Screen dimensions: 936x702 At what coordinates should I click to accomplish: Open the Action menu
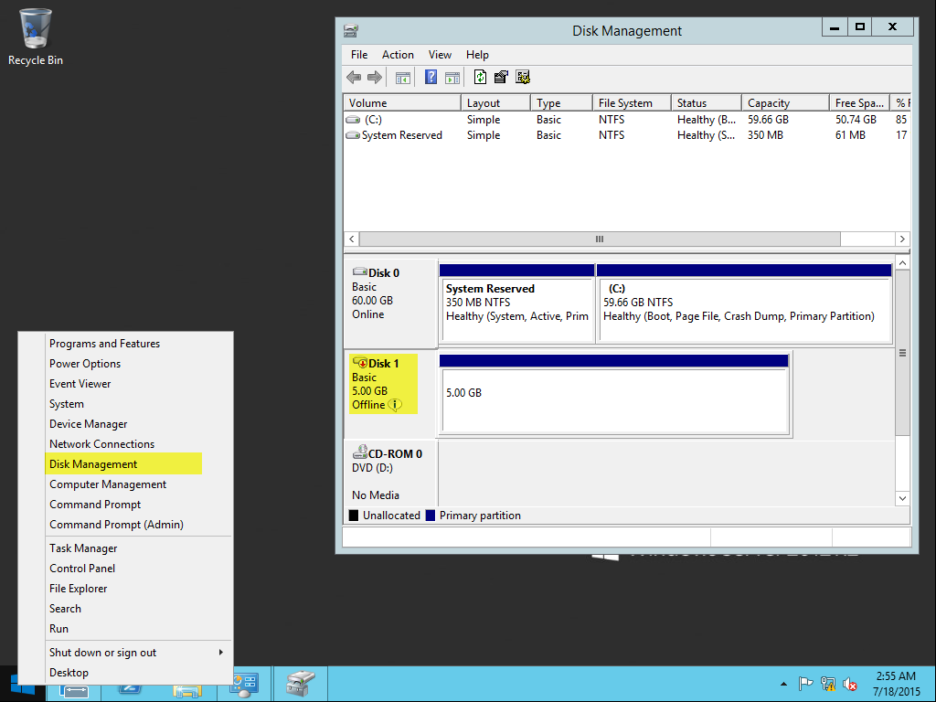point(399,55)
